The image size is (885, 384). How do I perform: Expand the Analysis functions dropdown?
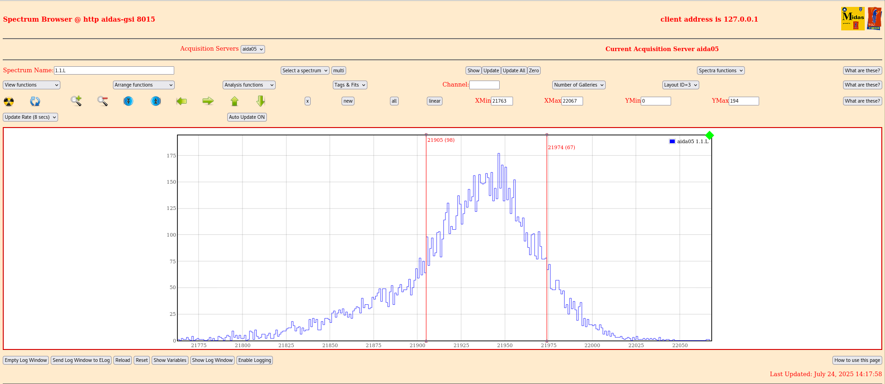pyautogui.click(x=249, y=85)
